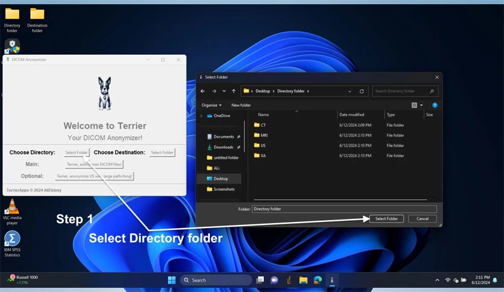Click the Directory folder breadcrumb
Image resolution: width=504 pixels, height=292 pixels.
coord(291,91)
